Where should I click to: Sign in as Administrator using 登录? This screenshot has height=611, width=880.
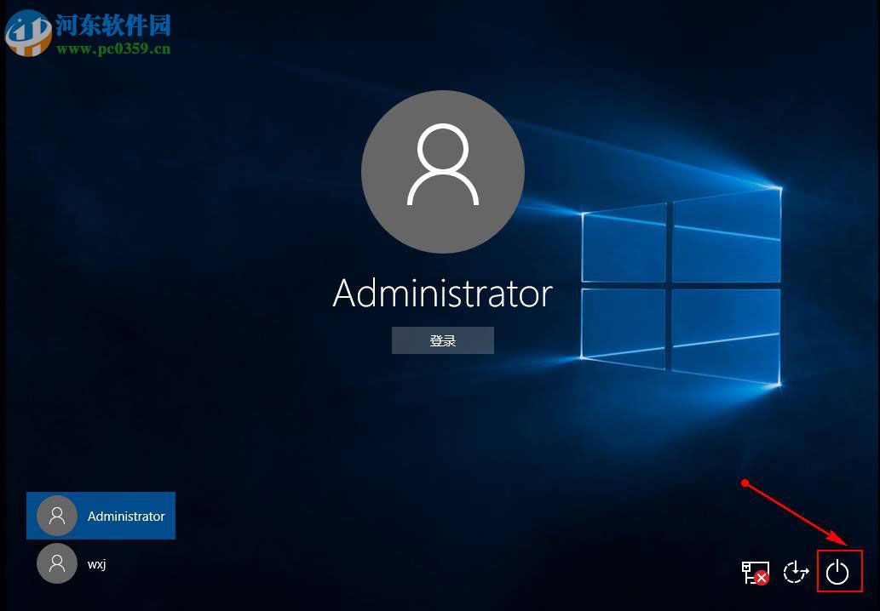coord(442,340)
